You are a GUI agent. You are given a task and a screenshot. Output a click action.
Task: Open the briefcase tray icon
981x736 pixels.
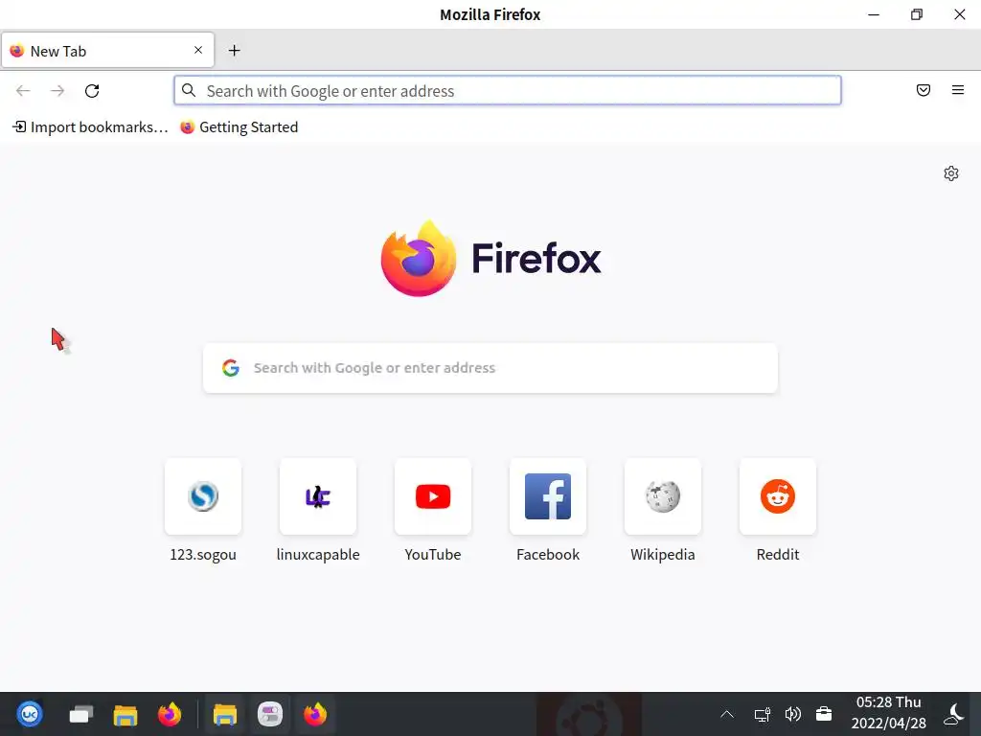[x=824, y=714]
